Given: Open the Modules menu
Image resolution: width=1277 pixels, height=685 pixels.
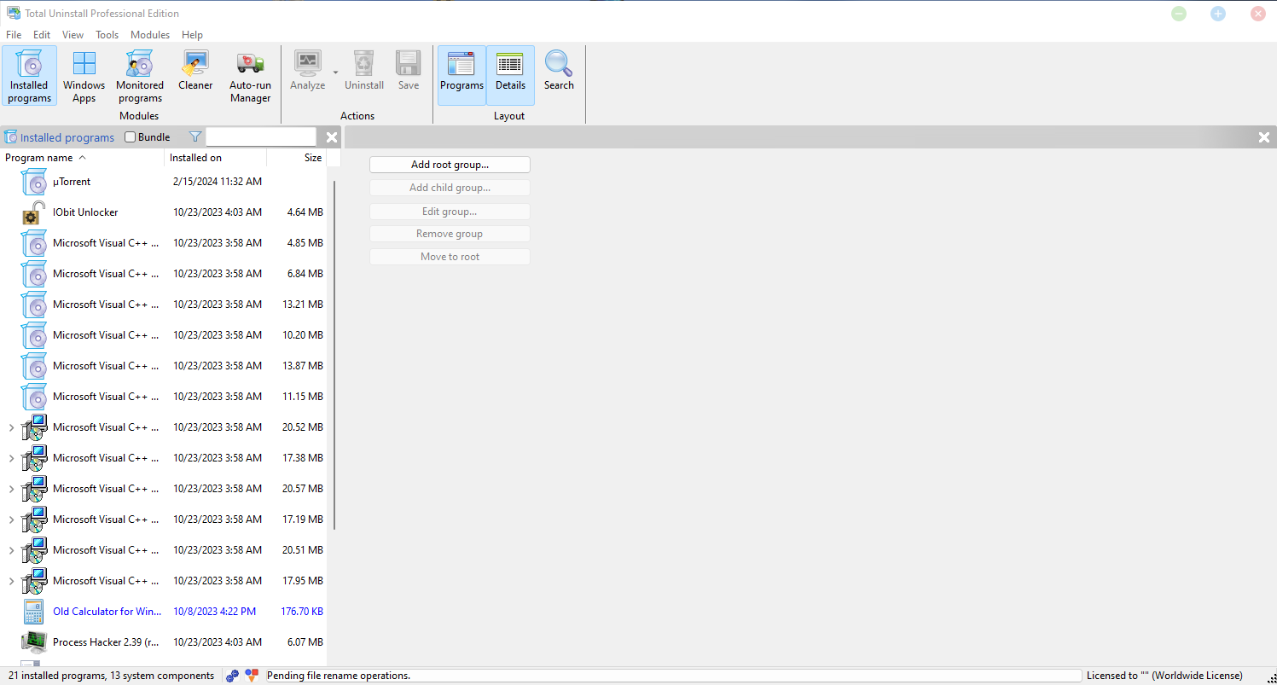Looking at the screenshot, I should (150, 35).
